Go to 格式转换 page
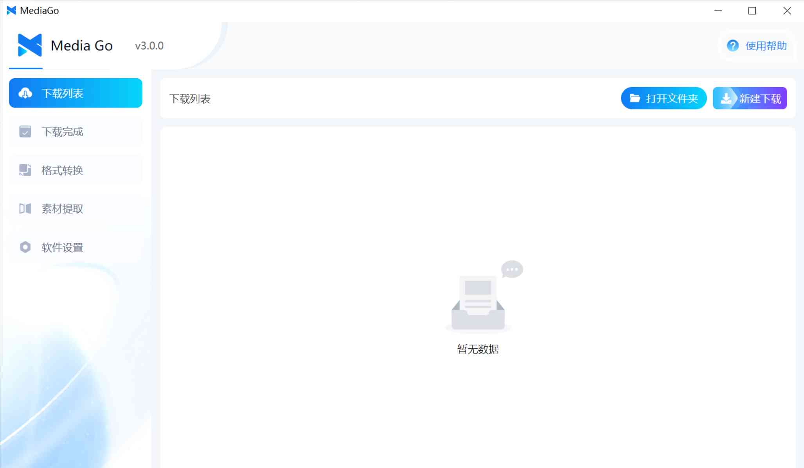The width and height of the screenshot is (804, 468). 76,170
